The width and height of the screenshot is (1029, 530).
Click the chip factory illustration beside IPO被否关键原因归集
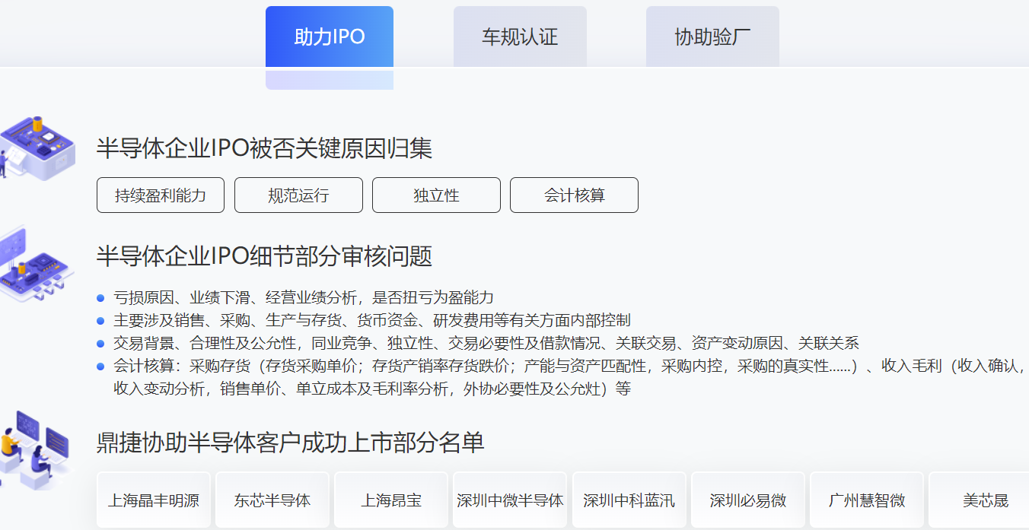tap(37, 148)
